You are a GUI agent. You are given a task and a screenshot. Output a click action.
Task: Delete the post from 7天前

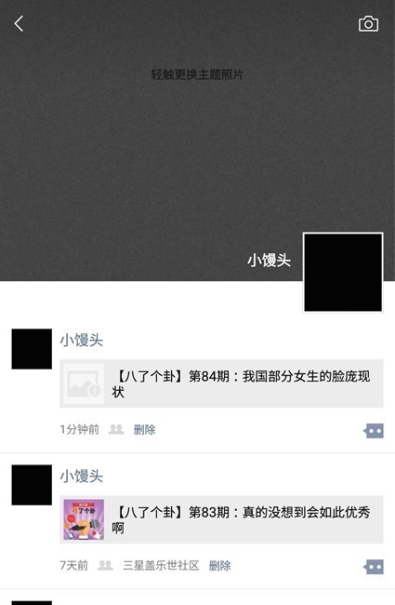click(219, 566)
